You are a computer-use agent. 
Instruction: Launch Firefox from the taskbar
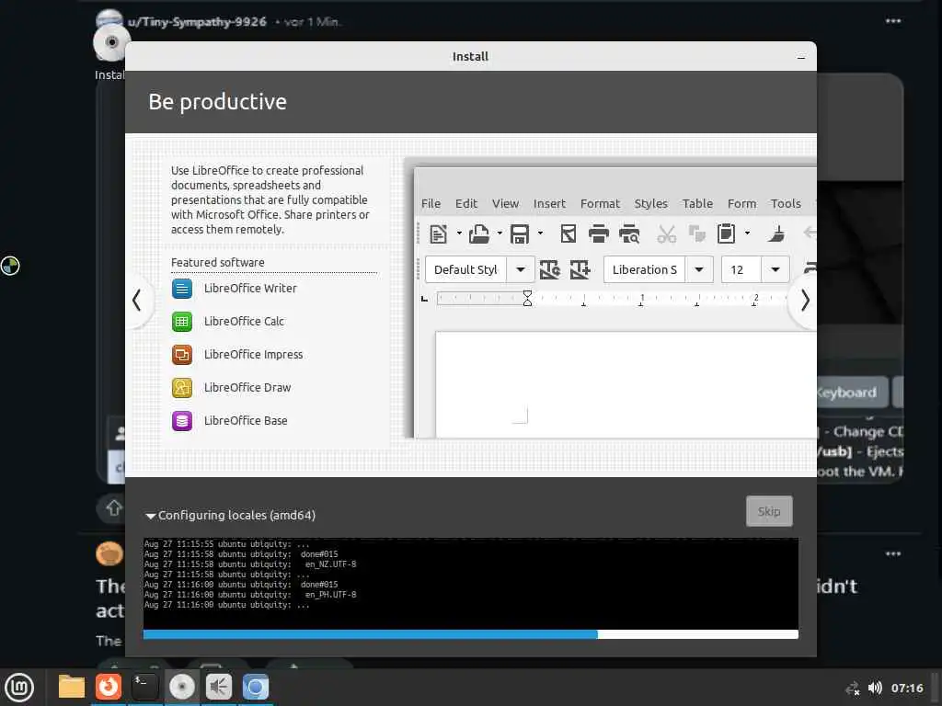109,687
